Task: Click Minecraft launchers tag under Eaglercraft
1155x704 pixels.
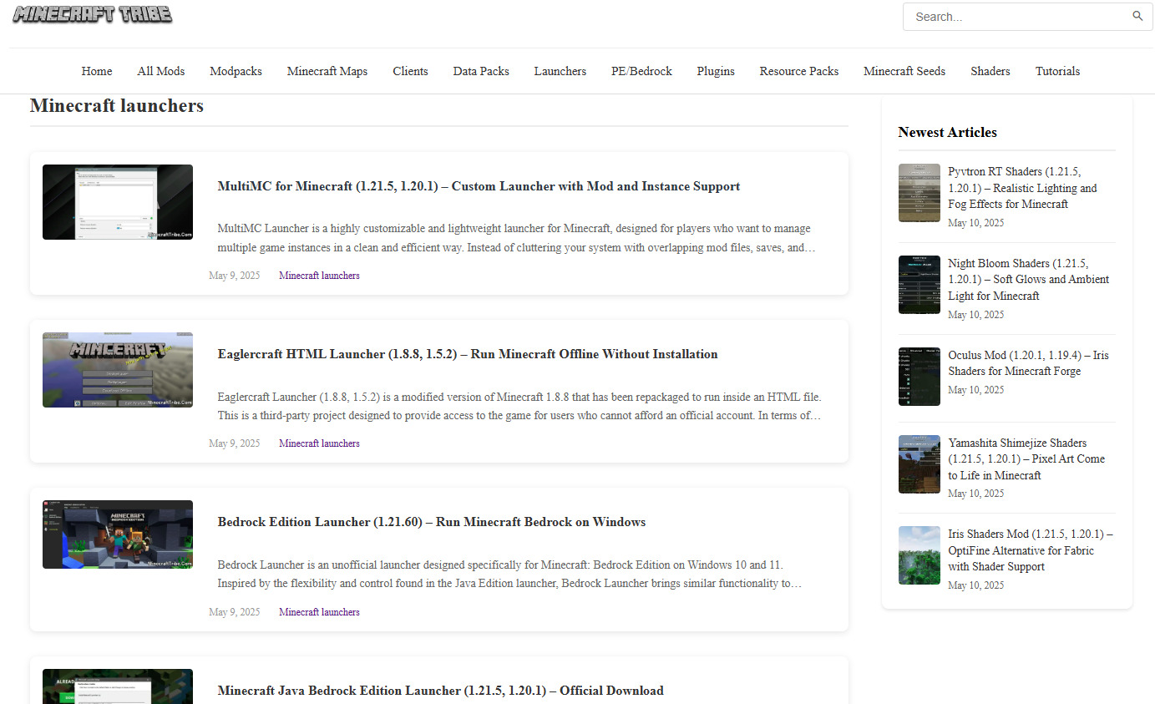Action: [x=319, y=443]
